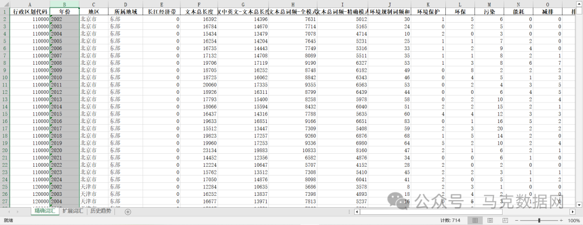583x225 pixels.
Task: Click the 地区 header cell
Action: 94,11
